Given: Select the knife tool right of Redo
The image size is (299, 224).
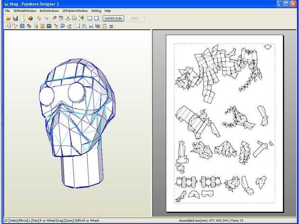Looking at the screenshot, I should (x=54, y=18).
